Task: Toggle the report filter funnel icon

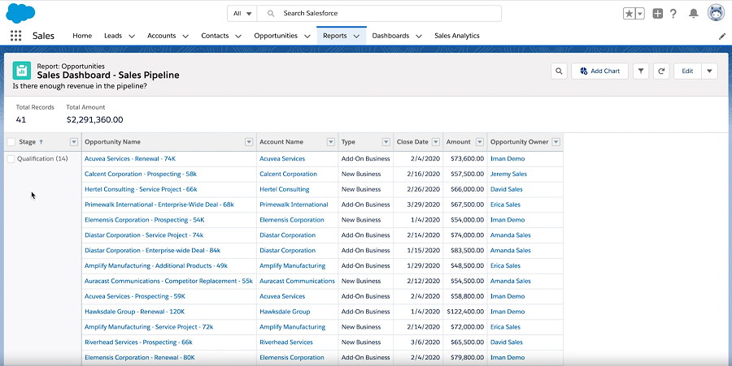Action: point(640,71)
